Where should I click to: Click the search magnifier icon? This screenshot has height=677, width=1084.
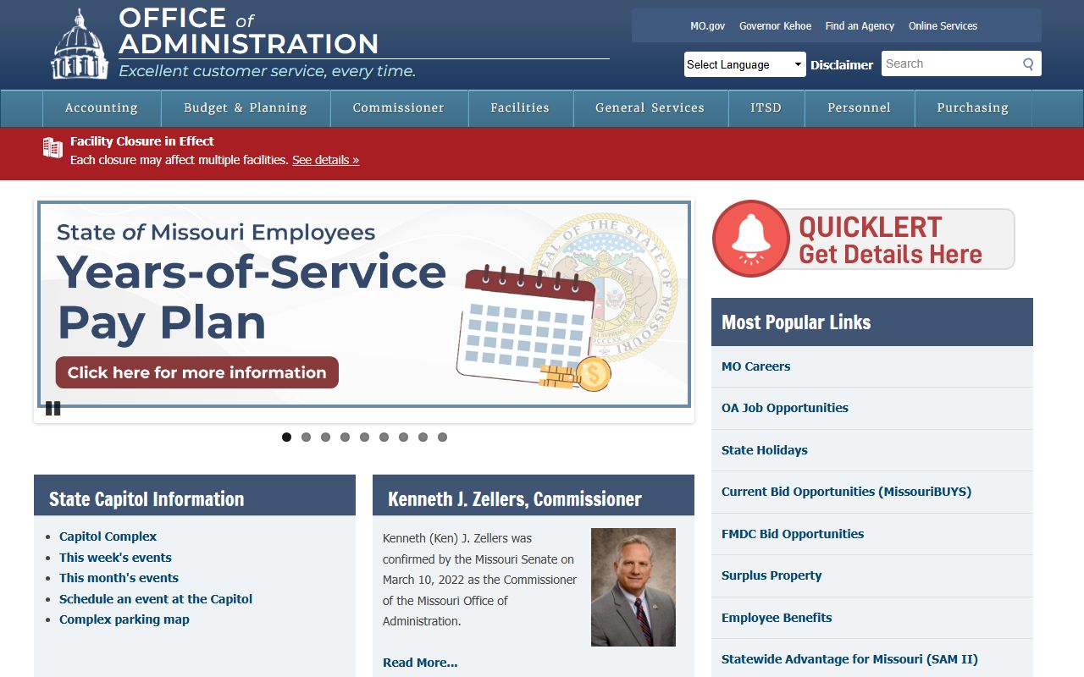click(1028, 63)
